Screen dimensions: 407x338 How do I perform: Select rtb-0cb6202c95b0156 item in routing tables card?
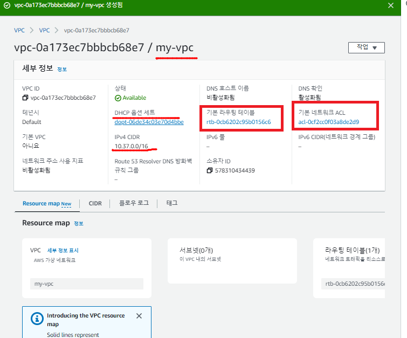point(353,284)
